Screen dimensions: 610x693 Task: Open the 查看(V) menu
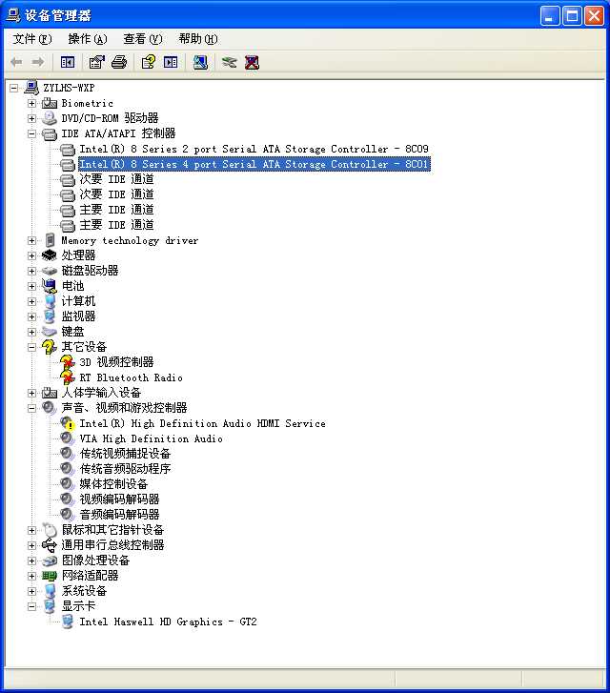(143, 39)
